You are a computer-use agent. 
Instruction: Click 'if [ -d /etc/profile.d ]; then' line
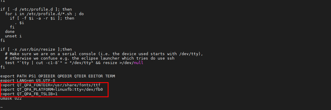[36, 9]
